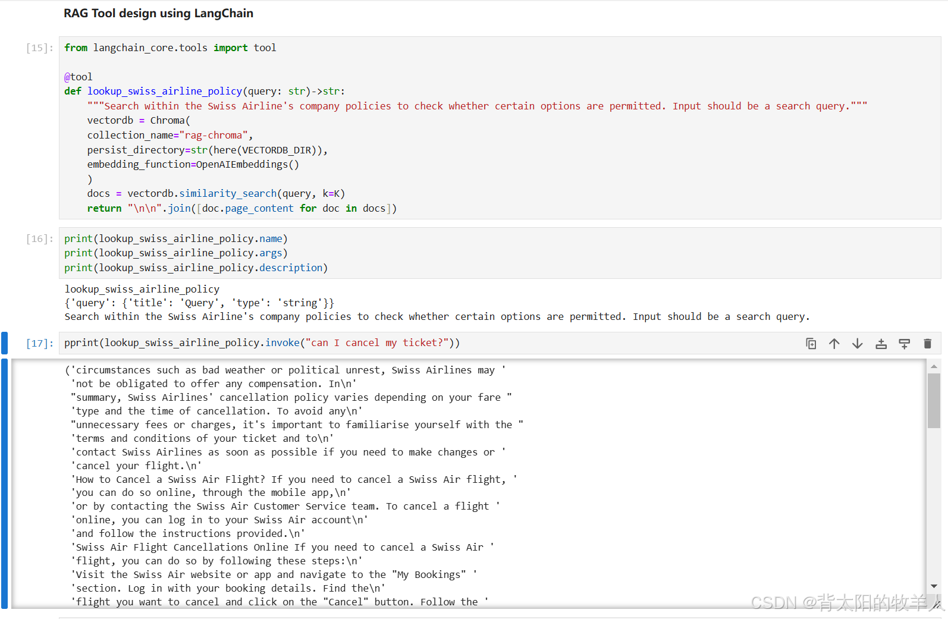Screen dimensions: 948x619
Task: Click output line 'How to Cancel a Swiss Air Flight?'
Action: coord(294,479)
